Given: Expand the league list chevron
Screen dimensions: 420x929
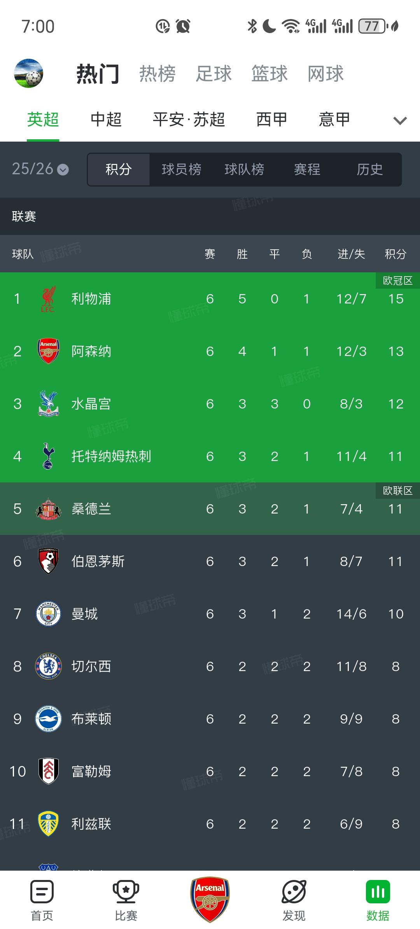Looking at the screenshot, I should [x=400, y=120].
